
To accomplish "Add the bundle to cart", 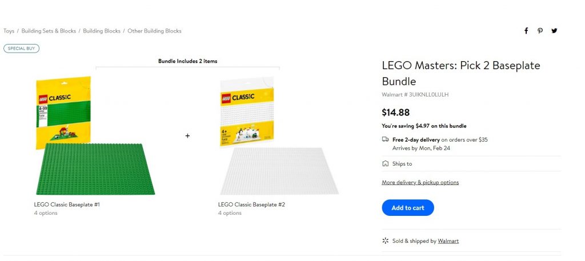I will pyautogui.click(x=408, y=208).
